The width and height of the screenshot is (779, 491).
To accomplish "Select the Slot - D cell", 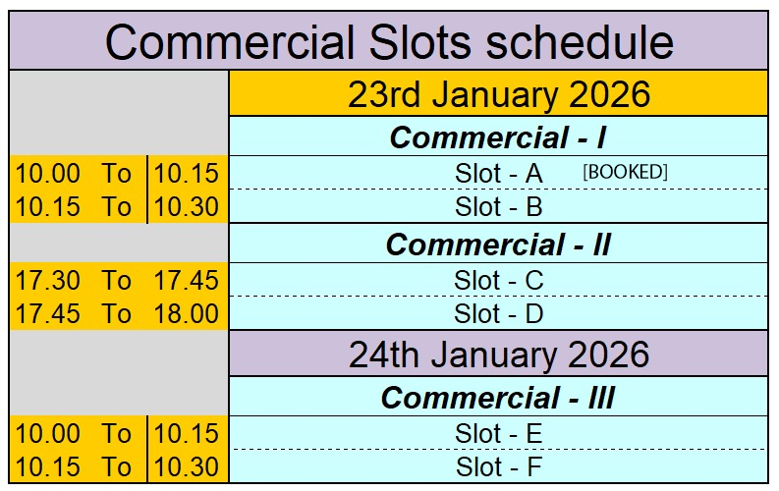I will tap(498, 313).
